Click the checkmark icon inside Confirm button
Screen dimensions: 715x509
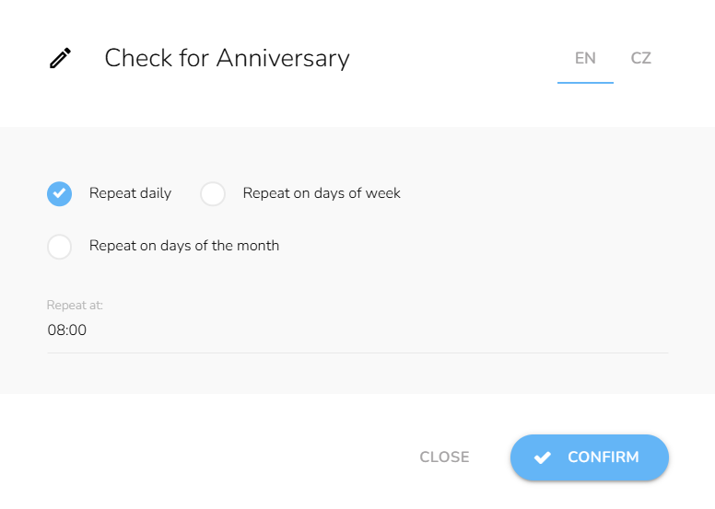(542, 457)
